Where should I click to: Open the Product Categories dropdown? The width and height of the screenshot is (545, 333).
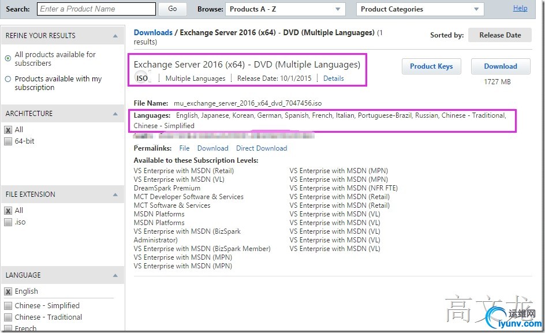pyautogui.click(x=420, y=9)
